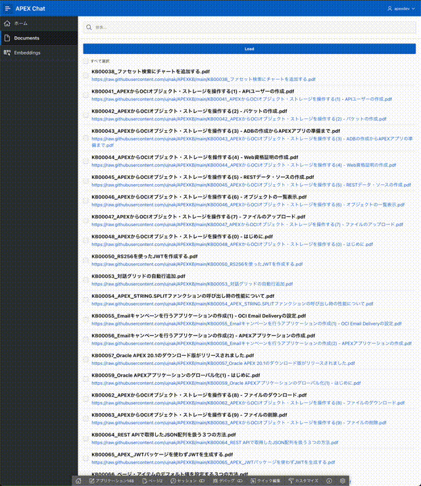Screen dimensions: 421x486
Task: Tick the KB00047 row checkbox
Action: tap(86, 221)
